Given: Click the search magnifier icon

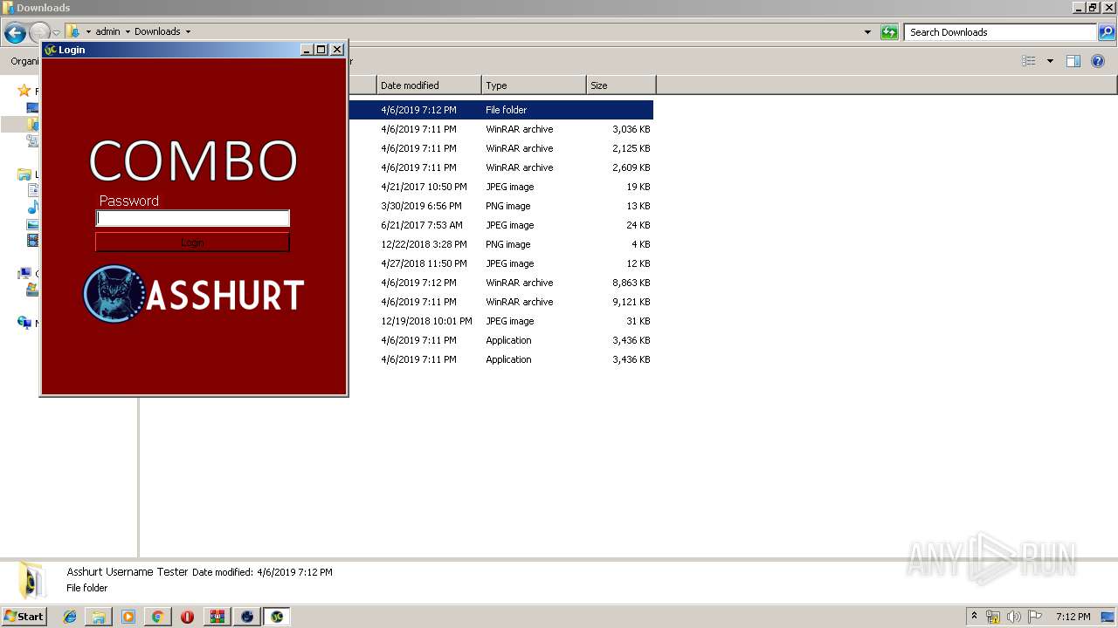Looking at the screenshot, I should (x=1107, y=32).
